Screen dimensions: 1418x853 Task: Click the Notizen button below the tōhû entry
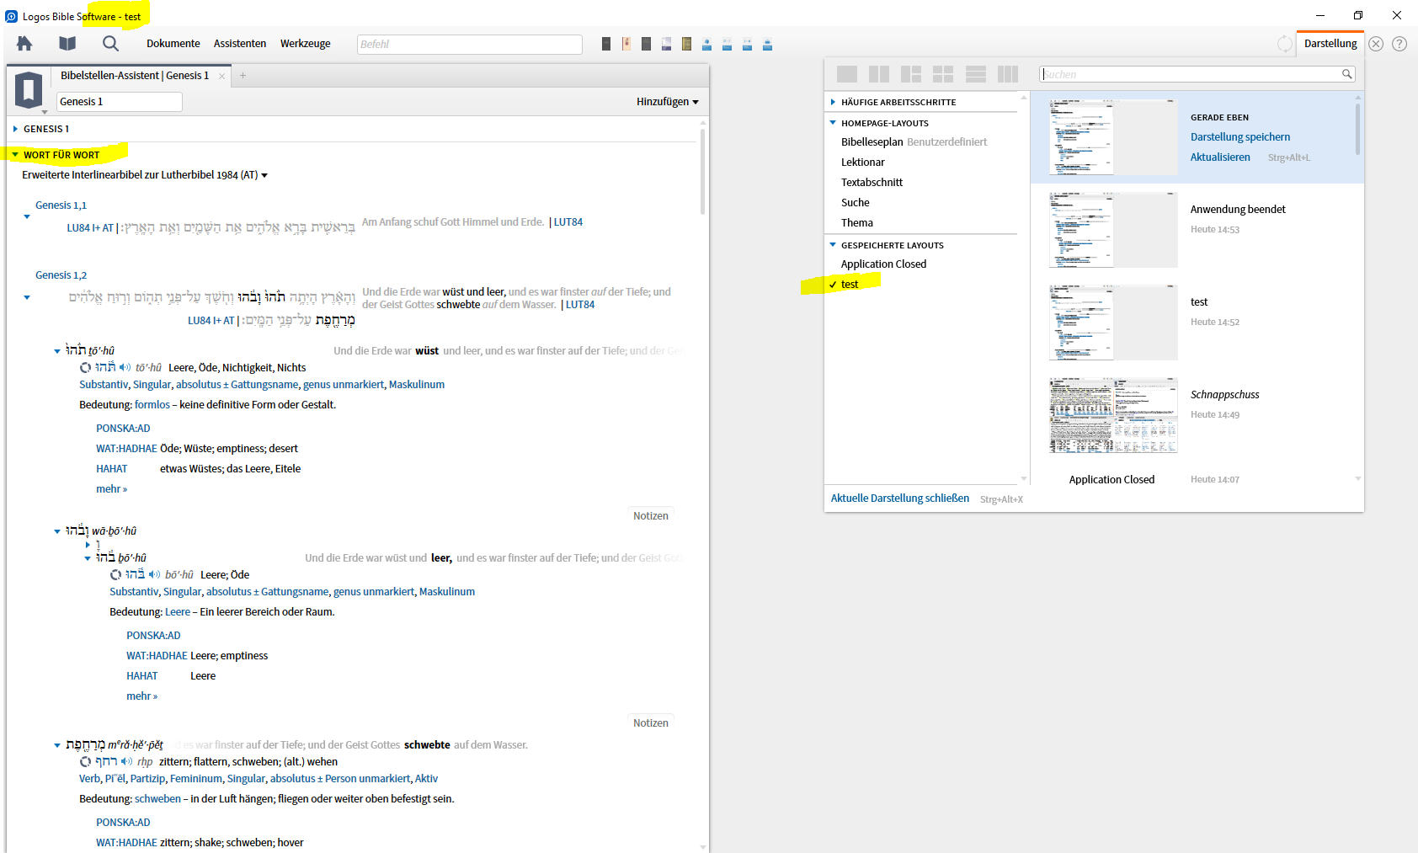point(651,516)
